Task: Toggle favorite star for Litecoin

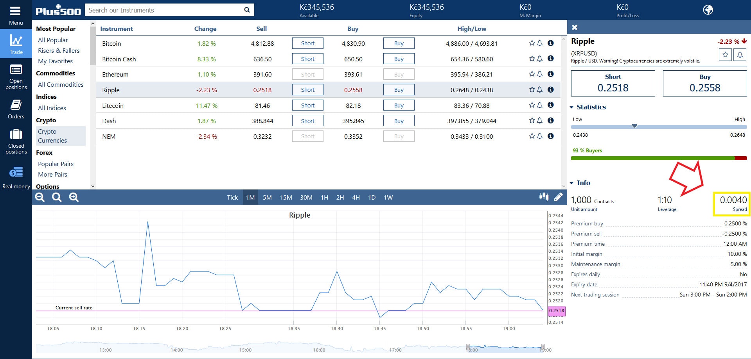Action: pos(532,105)
